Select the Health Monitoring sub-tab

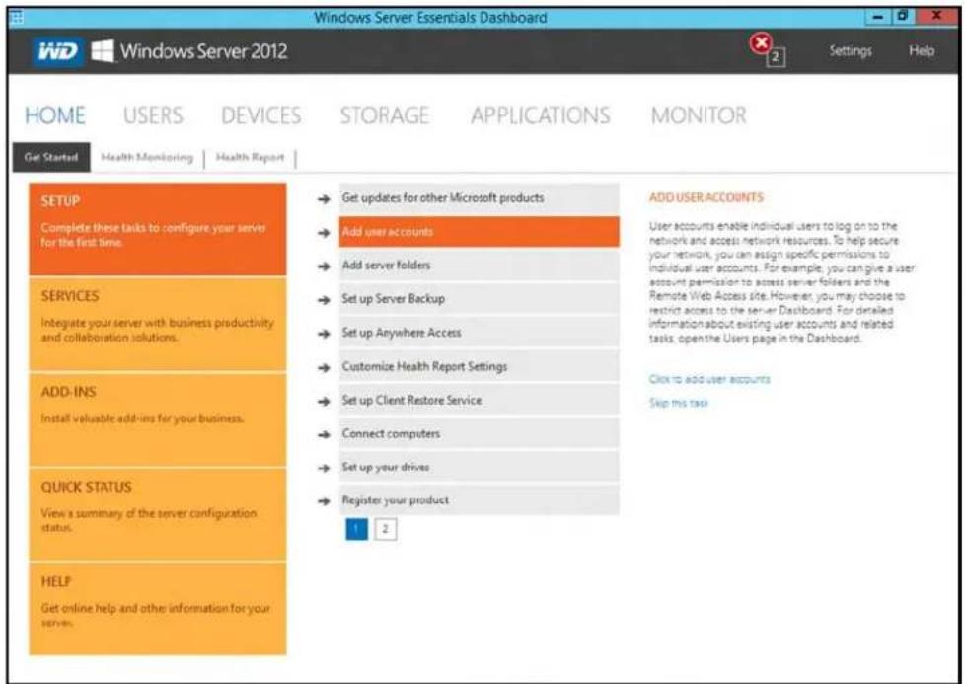pos(146,158)
